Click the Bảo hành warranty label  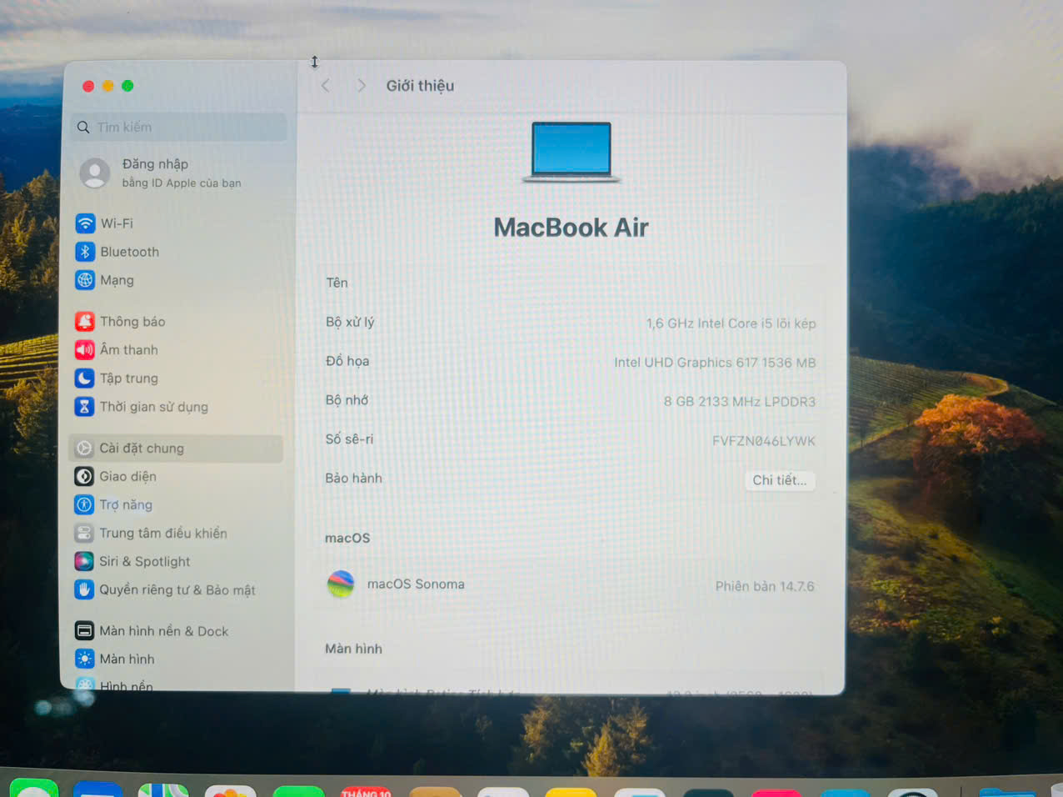coord(354,479)
